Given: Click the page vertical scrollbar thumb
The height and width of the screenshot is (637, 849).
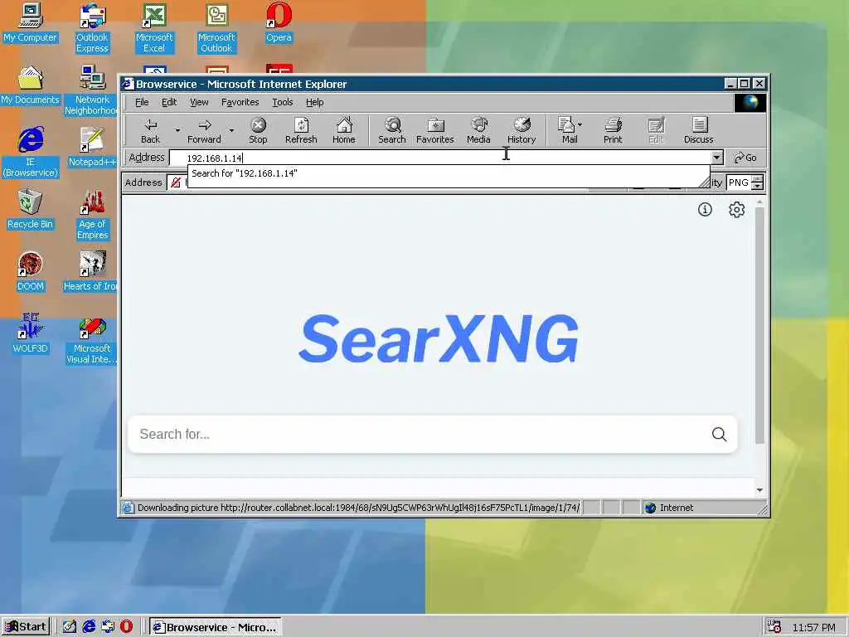Looking at the screenshot, I should [759, 325].
